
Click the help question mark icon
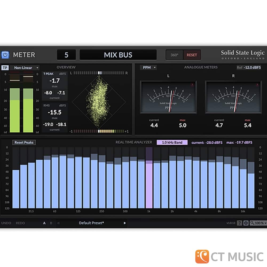tap(239, 223)
